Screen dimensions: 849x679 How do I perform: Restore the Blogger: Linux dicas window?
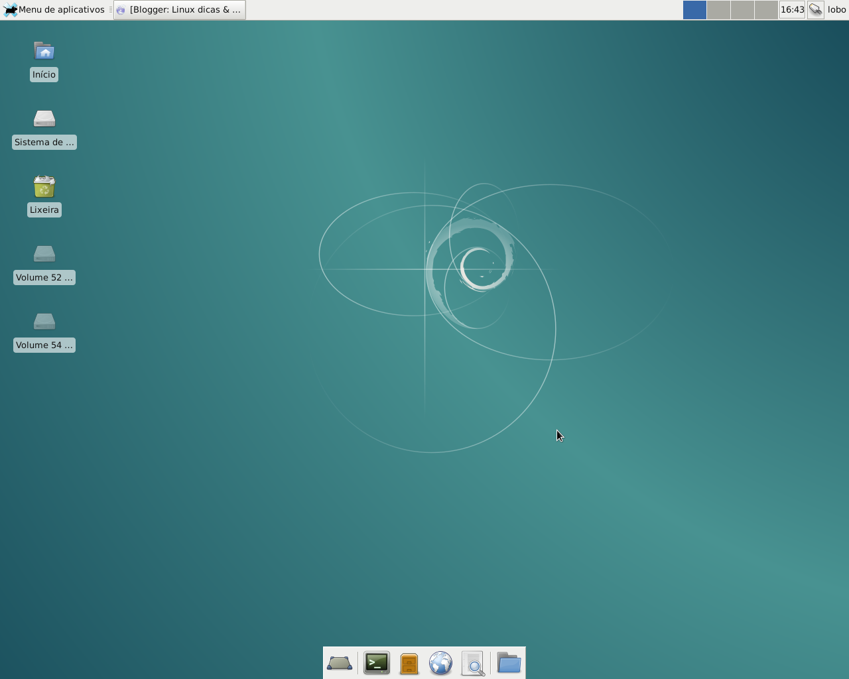click(180, 10)
